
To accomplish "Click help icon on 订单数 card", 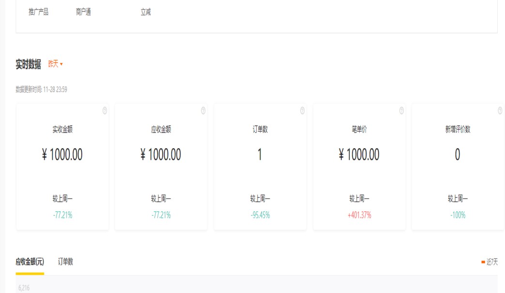I will coord(303,111).
